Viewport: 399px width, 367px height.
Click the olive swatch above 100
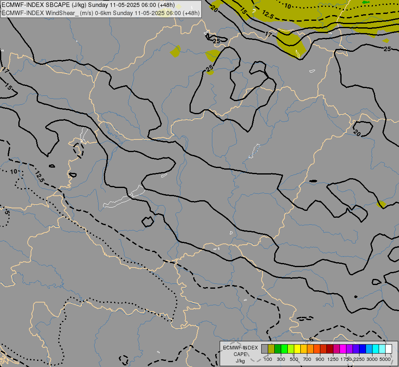[271, 349]
